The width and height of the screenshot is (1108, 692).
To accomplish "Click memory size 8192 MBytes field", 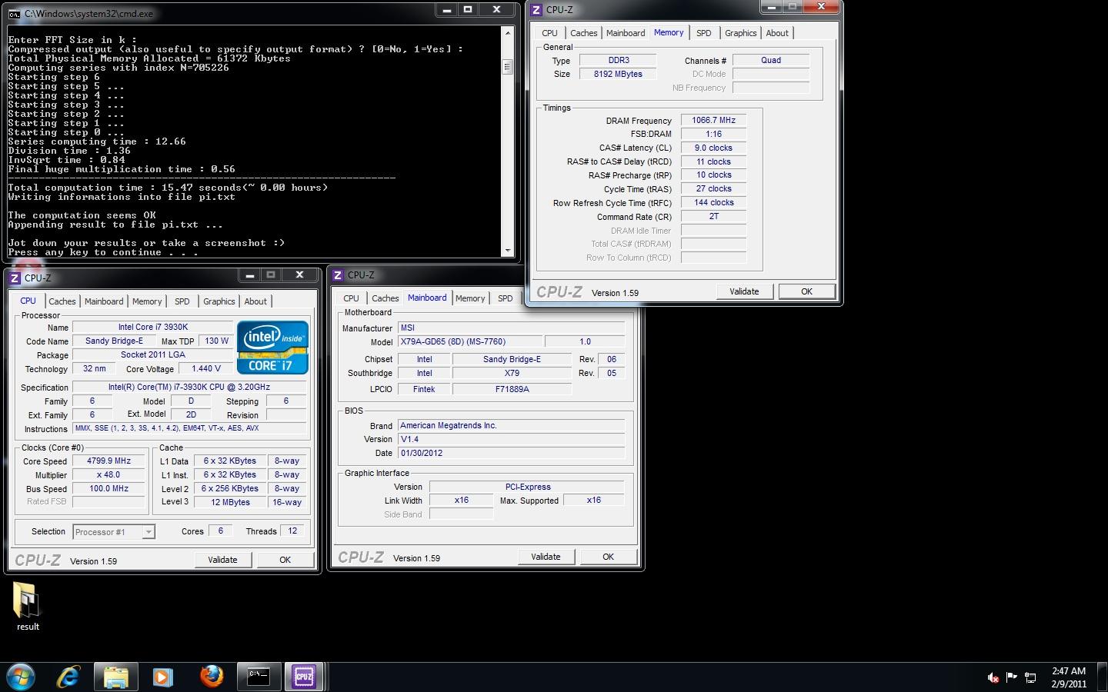I will point(617,74).
